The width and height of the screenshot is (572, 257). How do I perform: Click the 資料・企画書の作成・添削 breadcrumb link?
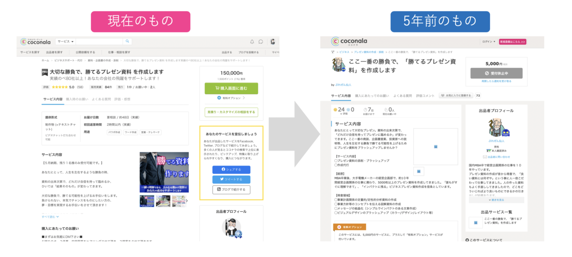tap(103, 61)
